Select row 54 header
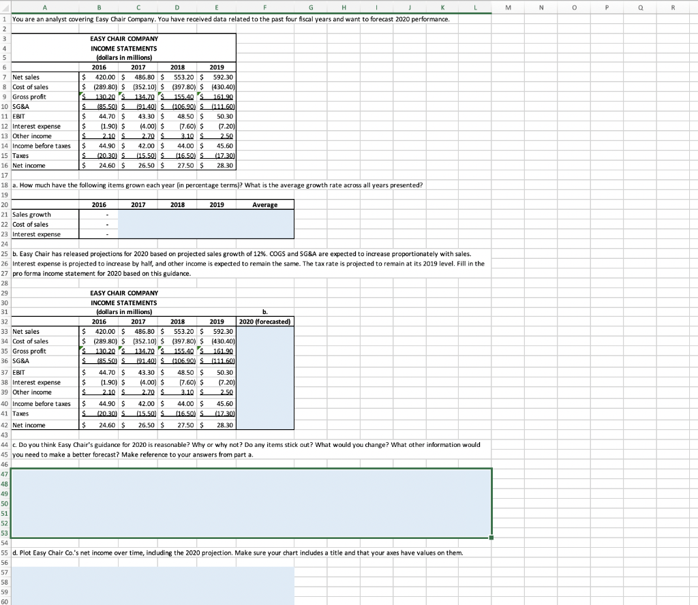698x605 pixels. pyautogui.click(x=5, y=543)
